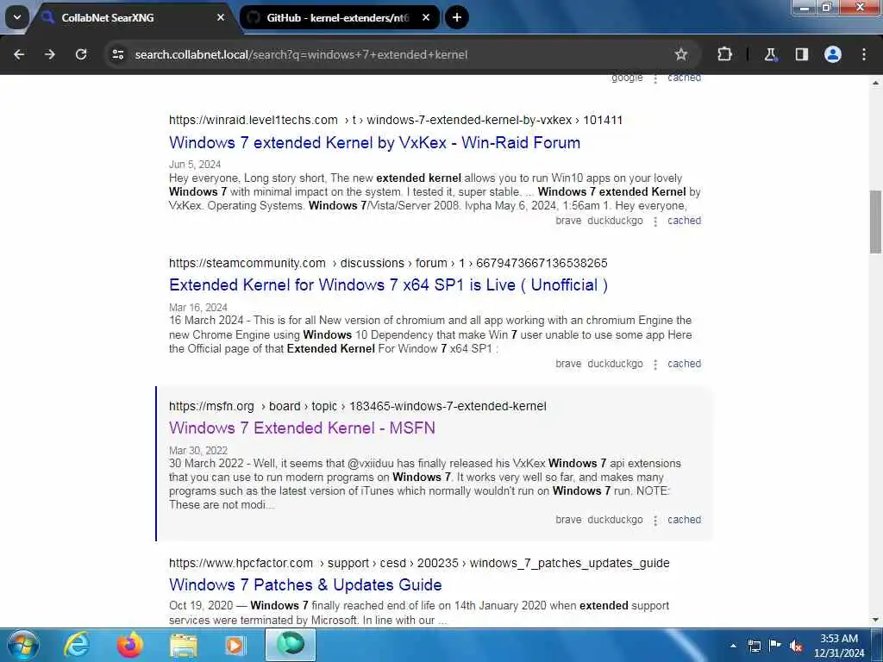
Task: Launch Firefox from the taskbar
Action: pos(130,645)
